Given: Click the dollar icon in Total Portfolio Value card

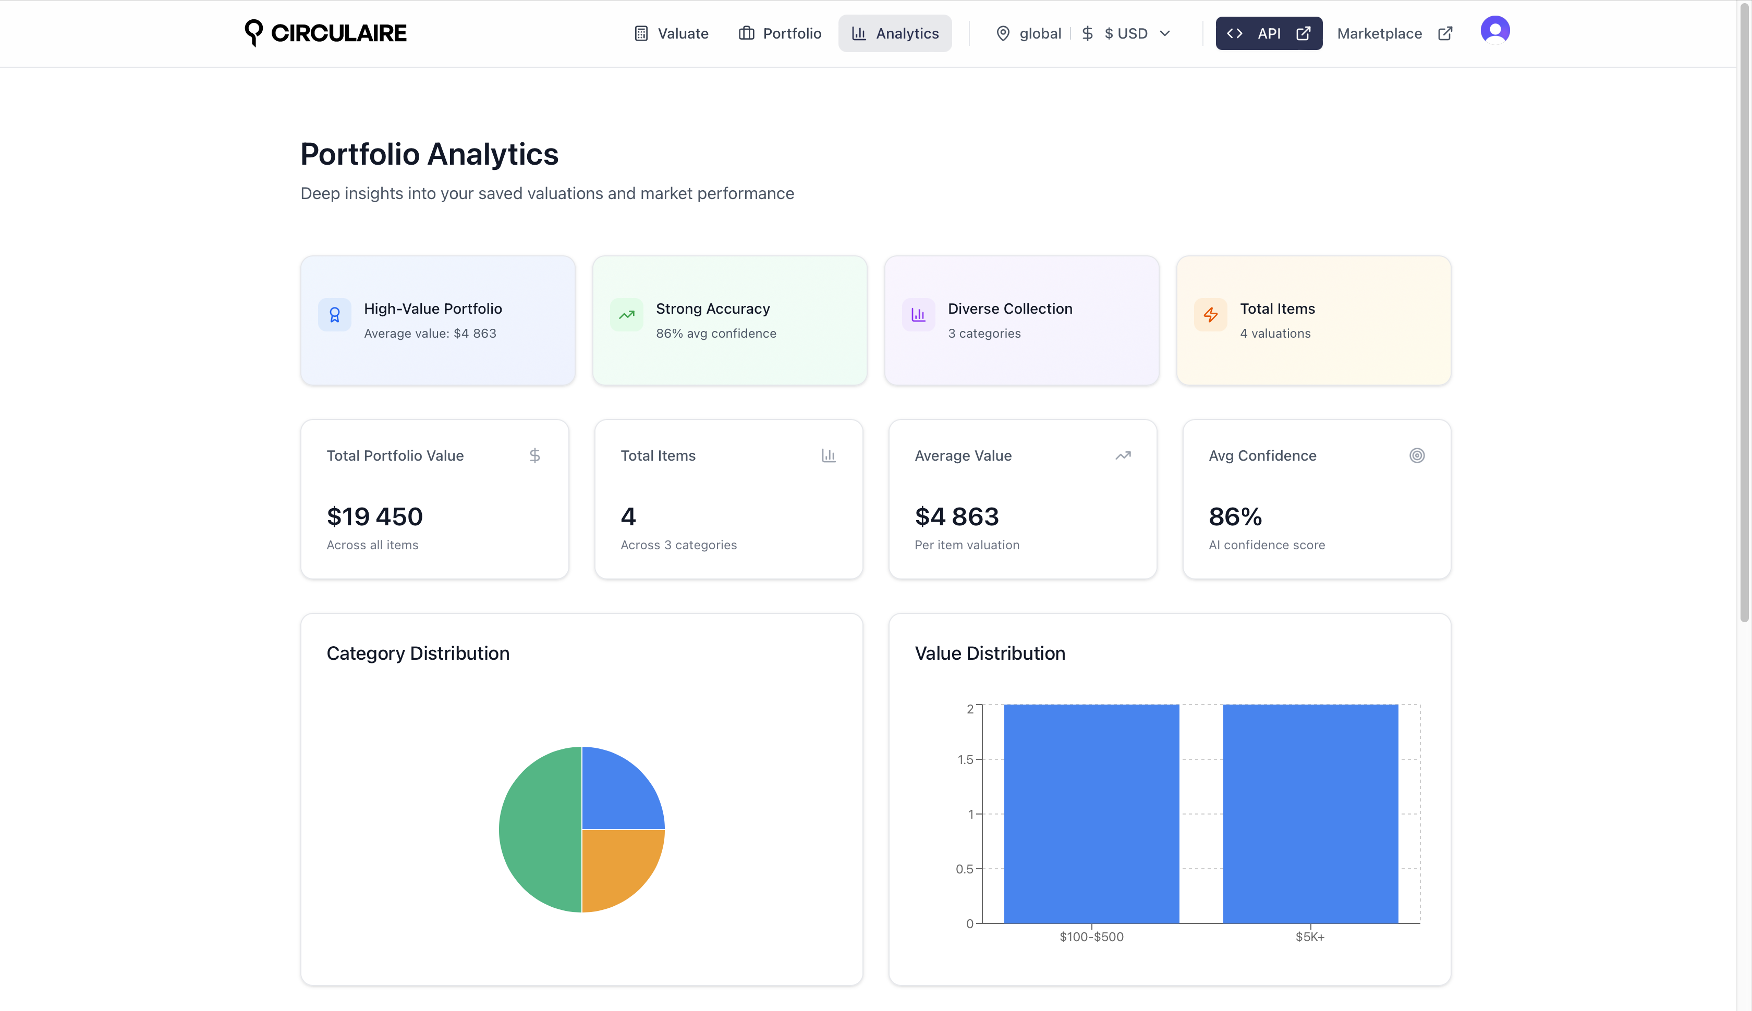Looking at the screenshot, I should click(534, 455).
